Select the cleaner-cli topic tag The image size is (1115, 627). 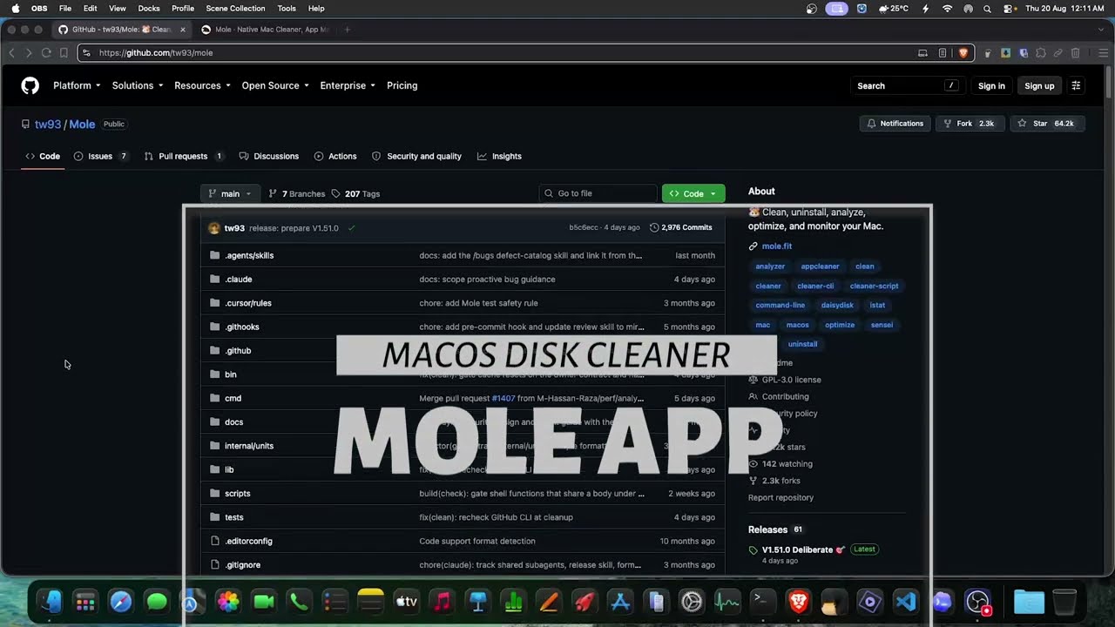click(815, 286)
